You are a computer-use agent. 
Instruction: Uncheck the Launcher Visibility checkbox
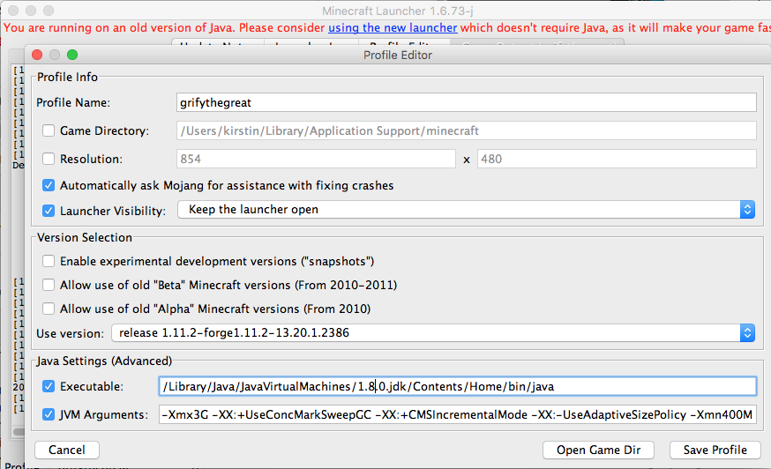pos(49,211)
